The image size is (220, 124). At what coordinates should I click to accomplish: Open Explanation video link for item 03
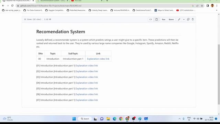(x=87, y=77)
